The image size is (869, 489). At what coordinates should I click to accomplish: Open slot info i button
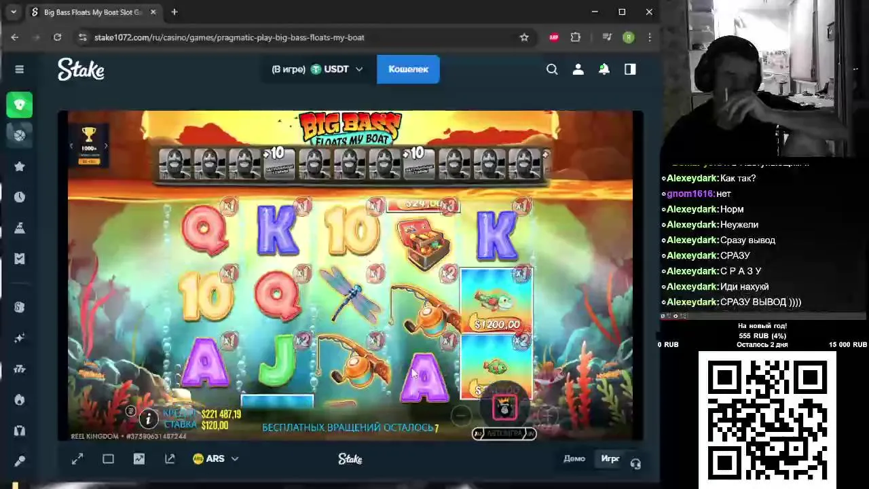tap(148, 419)
